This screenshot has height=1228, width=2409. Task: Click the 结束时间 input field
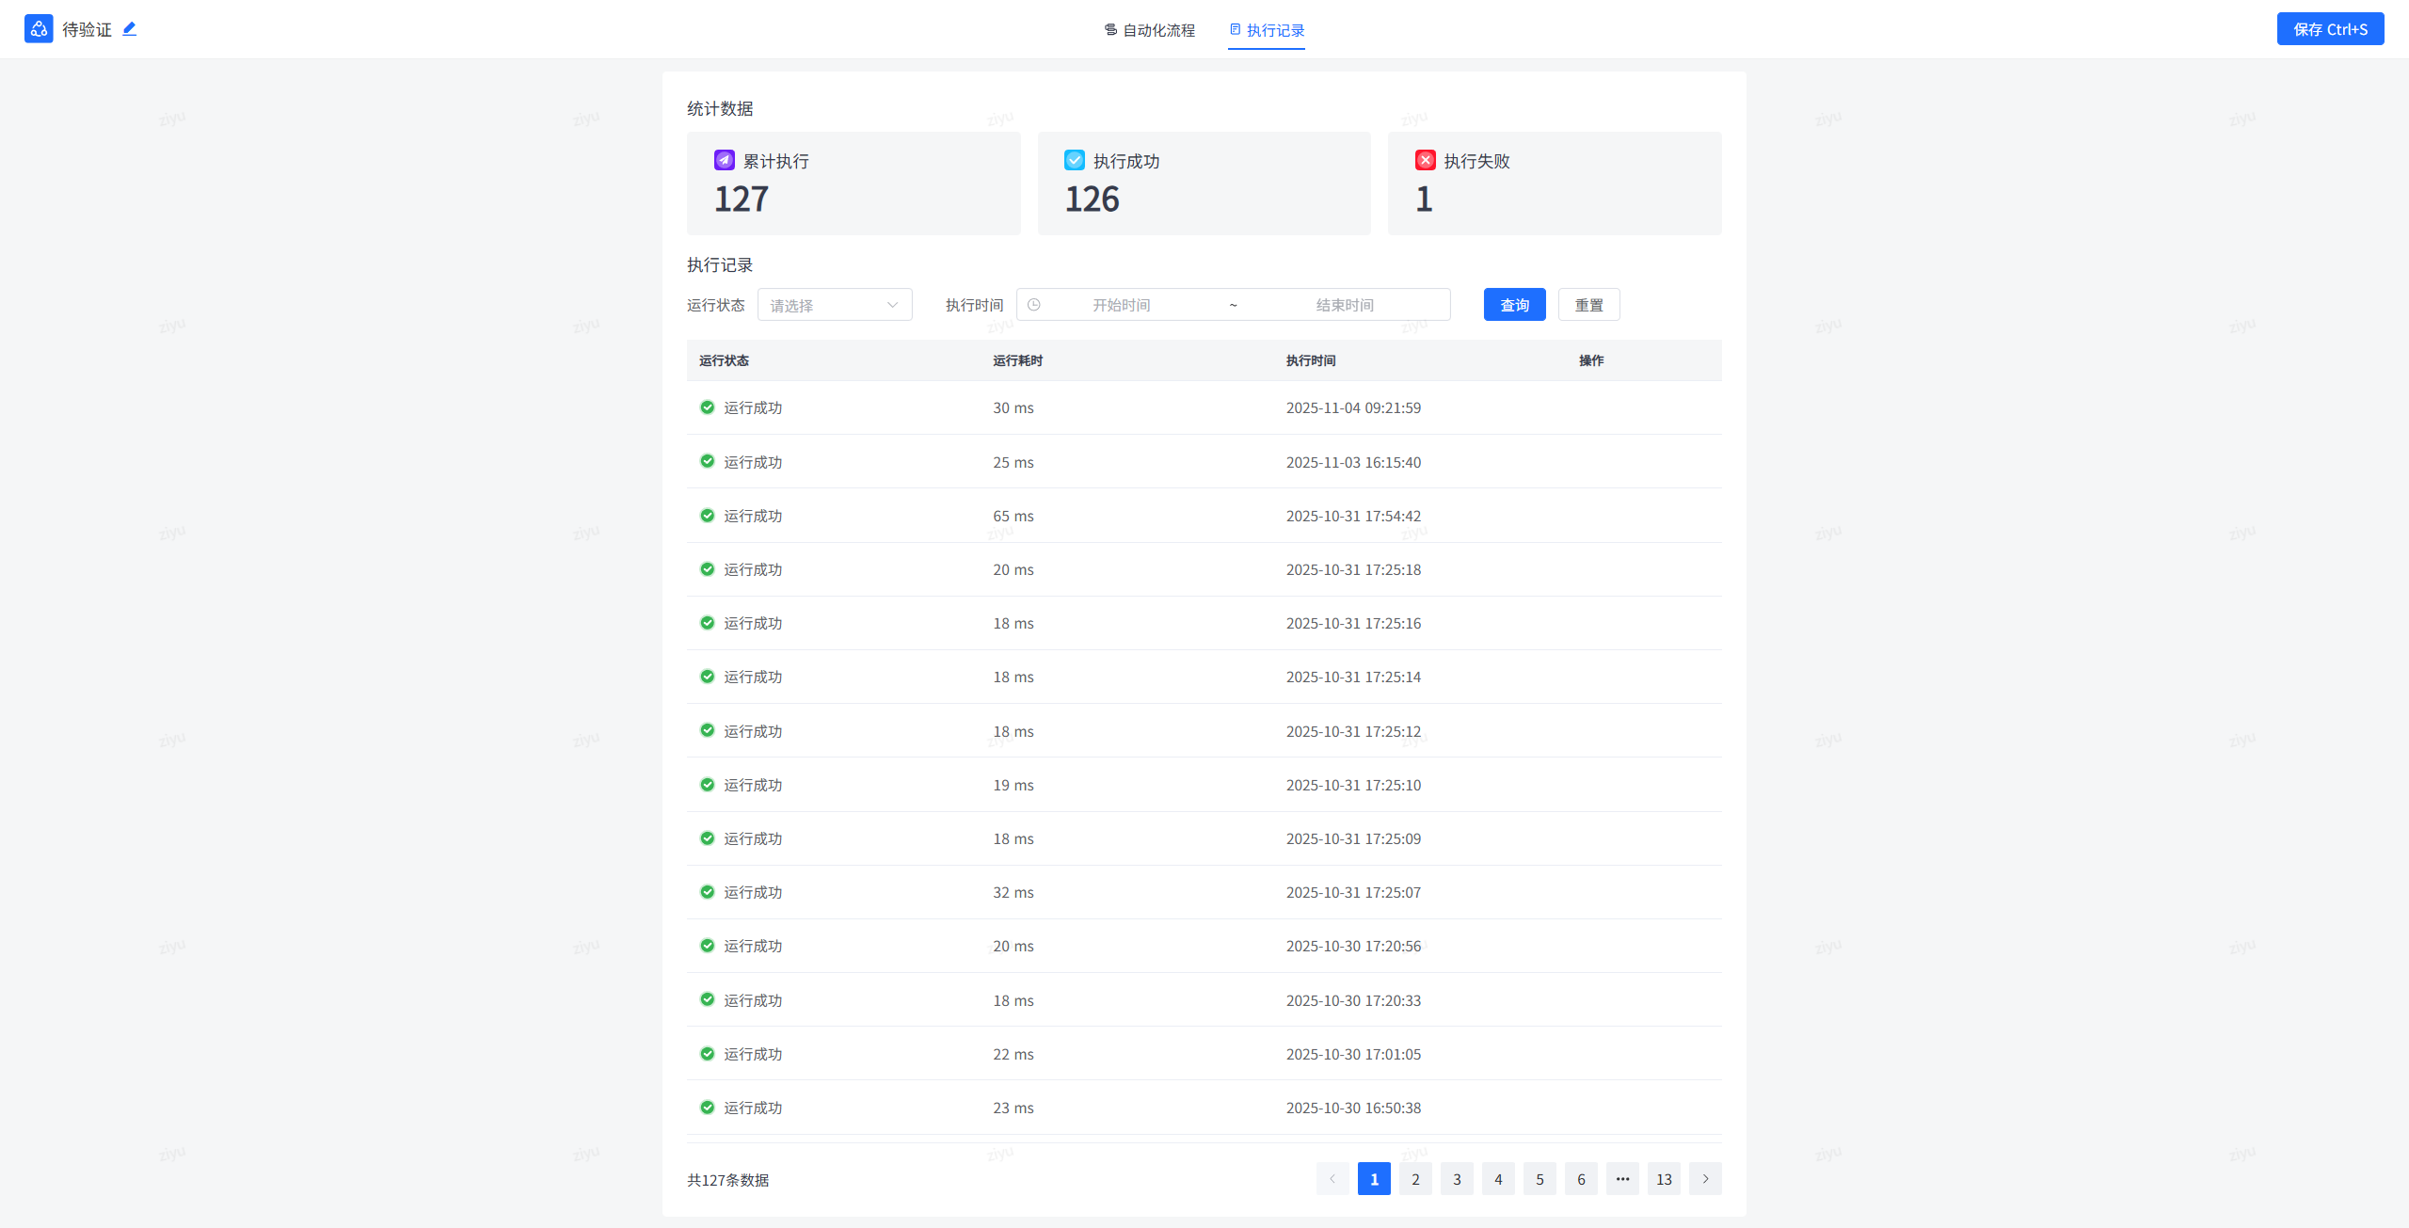pos(1344,305)
